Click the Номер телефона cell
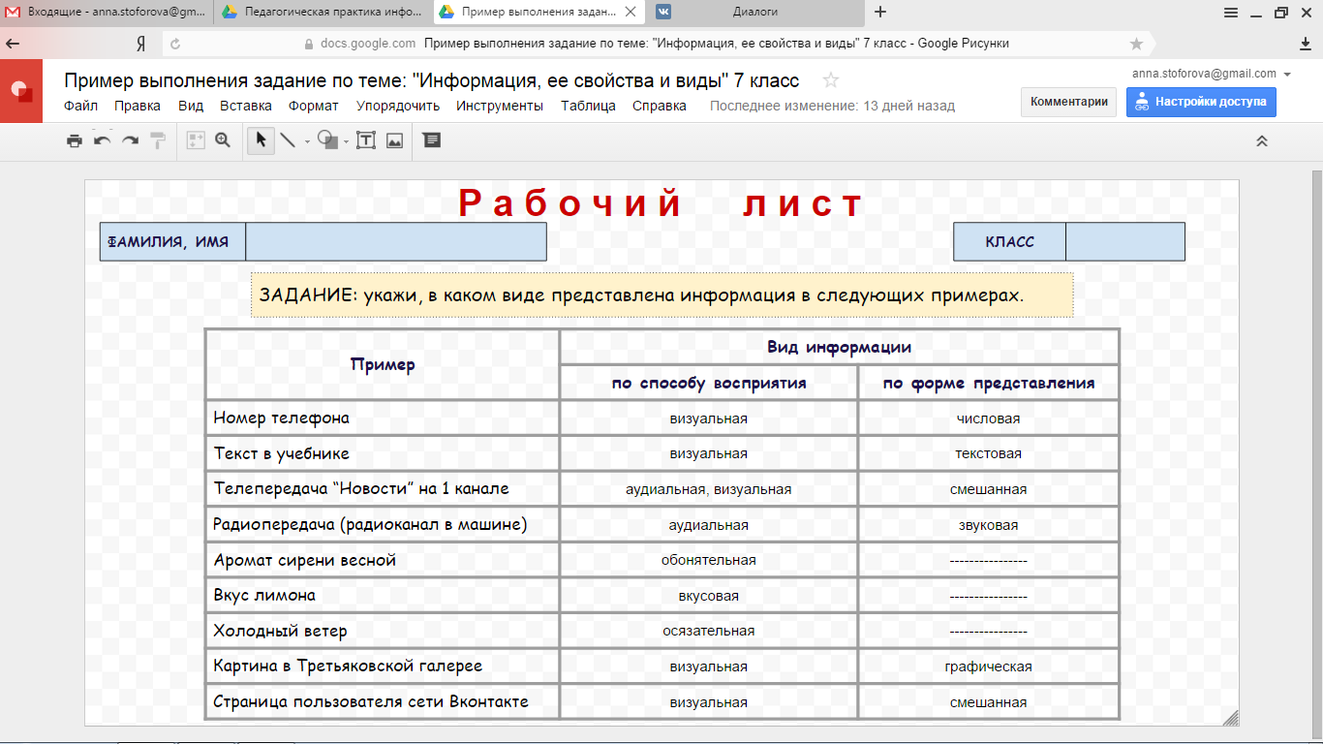The width and height of the screenshot is (1323, 744). click(x=383, y=418)
